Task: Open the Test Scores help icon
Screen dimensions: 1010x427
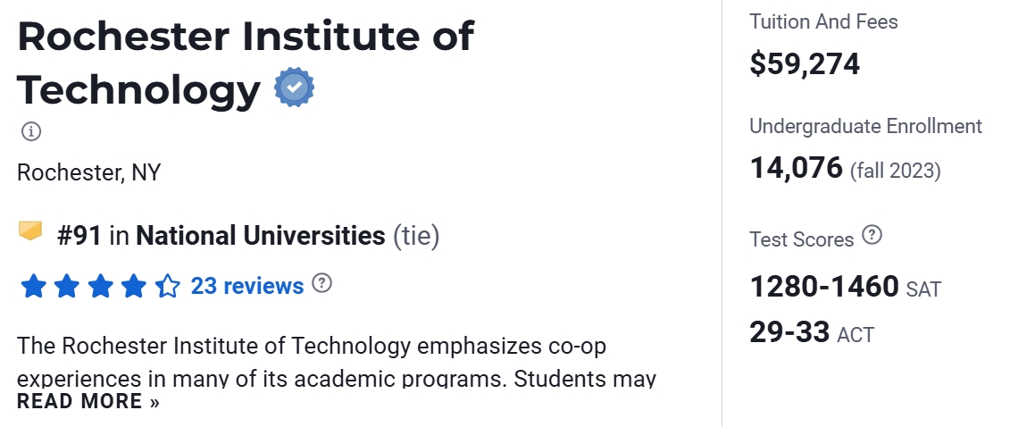Action: [x=872, y=236]
